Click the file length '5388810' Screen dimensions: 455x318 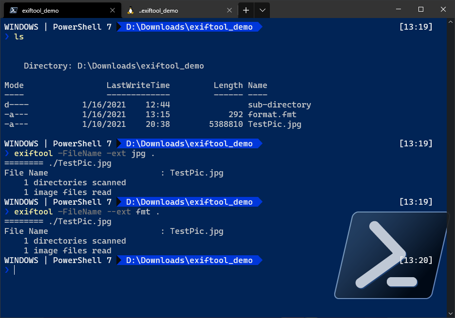click(x=226, y=124)
